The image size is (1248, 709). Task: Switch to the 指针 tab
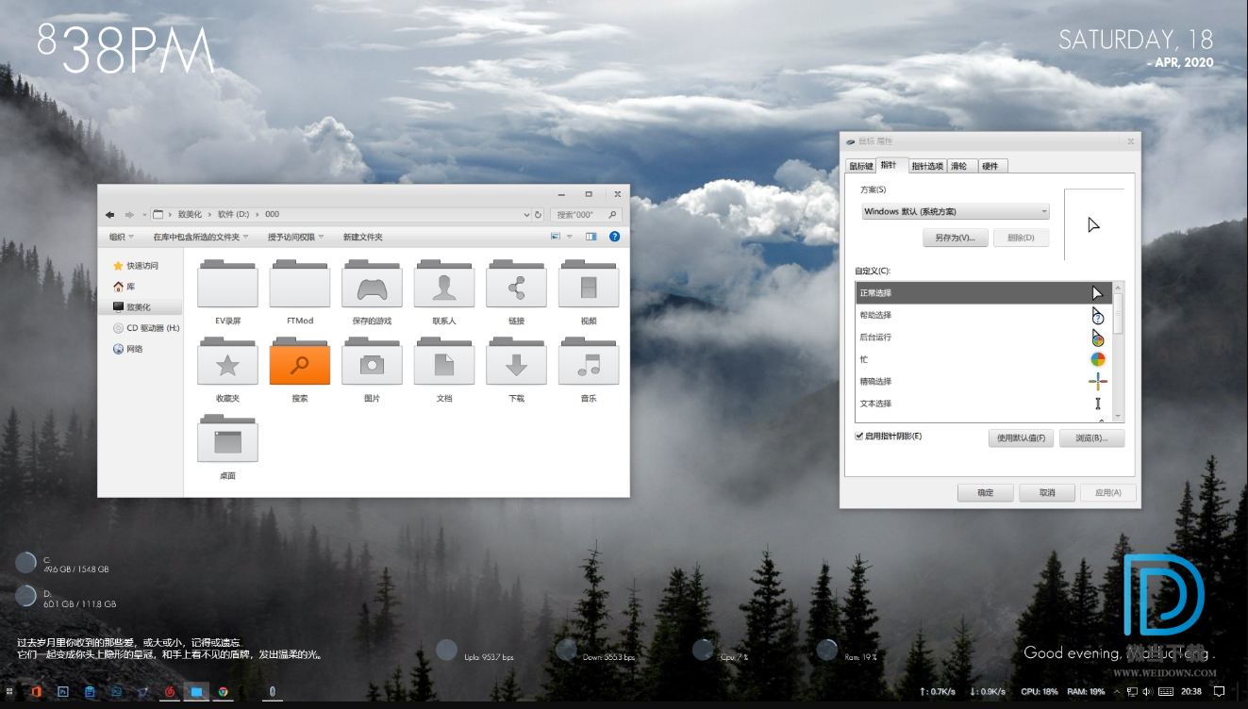pyautogui.click(x=891, y=165)
